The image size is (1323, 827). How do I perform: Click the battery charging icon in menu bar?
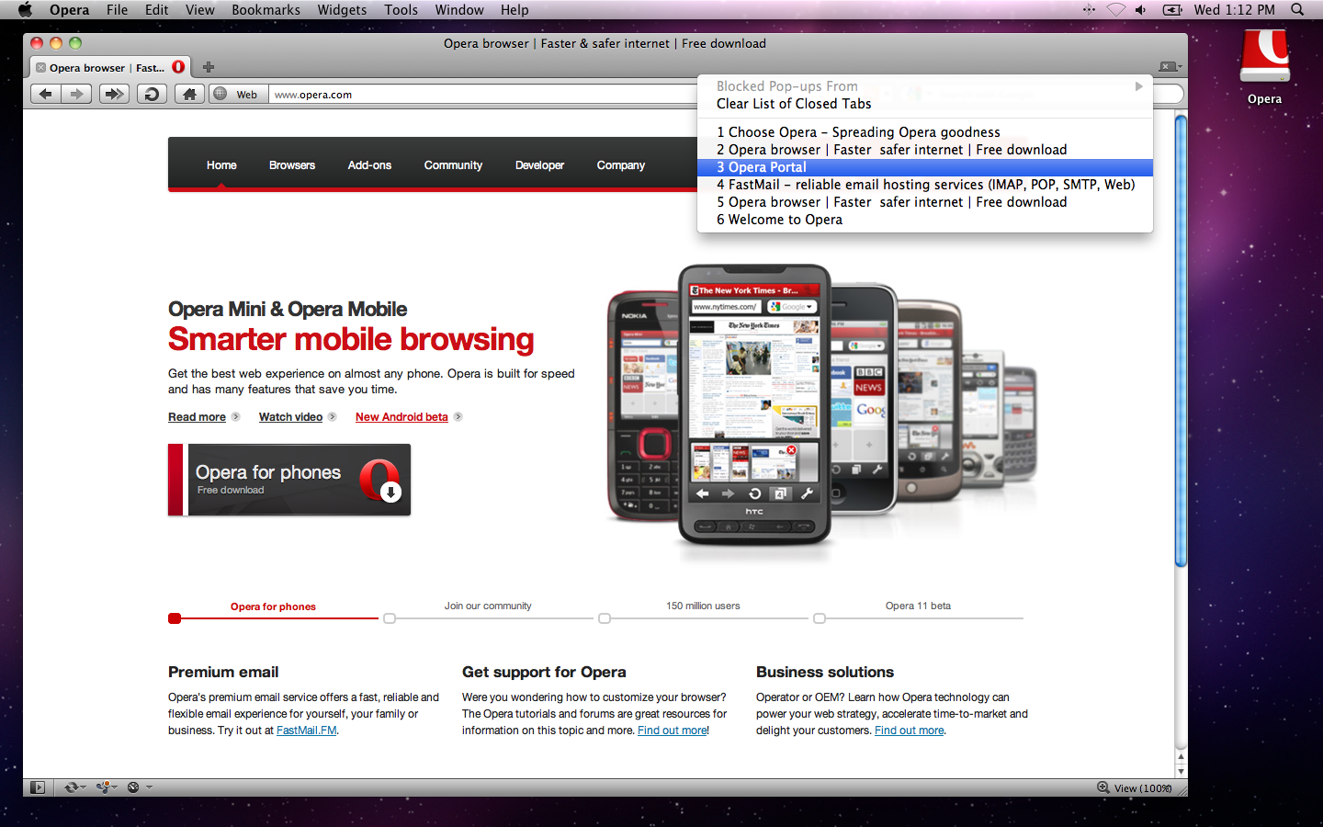pyautogui.click(x=1172, y=9)
